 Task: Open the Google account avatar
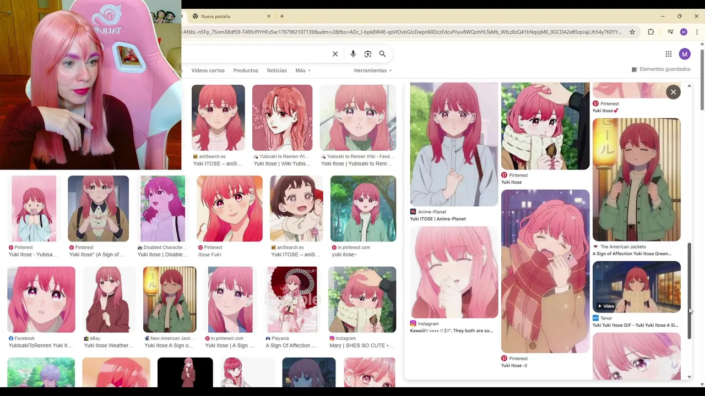pos(685,54)
